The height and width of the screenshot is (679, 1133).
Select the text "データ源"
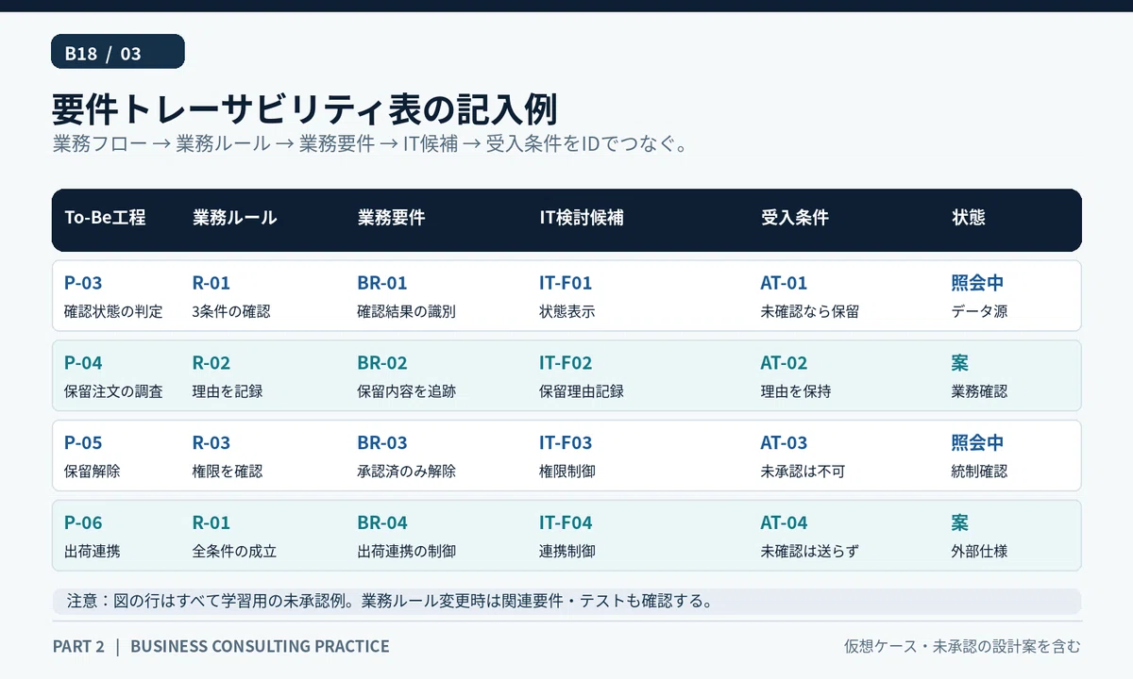(979, 311)
